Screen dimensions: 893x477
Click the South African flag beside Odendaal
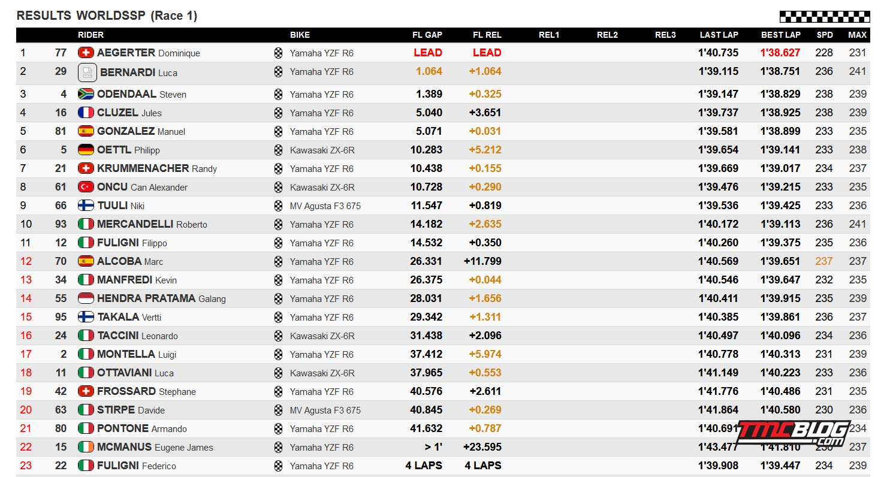86,94
